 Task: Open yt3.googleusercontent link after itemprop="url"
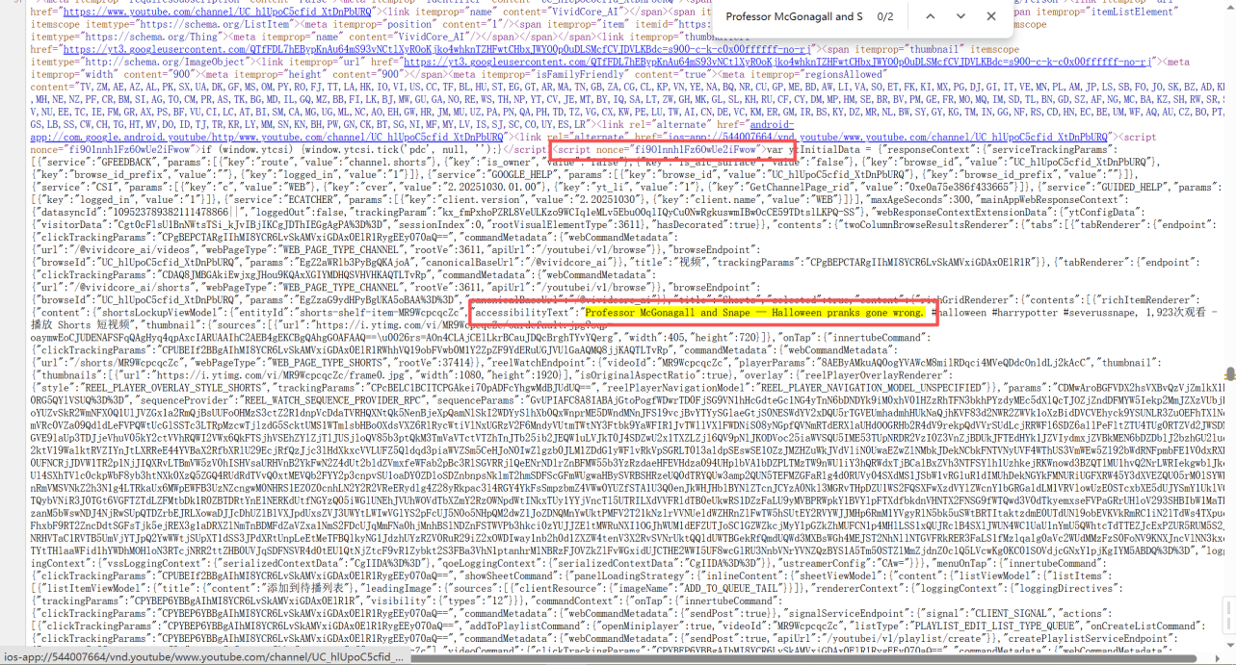pos(776,61)
